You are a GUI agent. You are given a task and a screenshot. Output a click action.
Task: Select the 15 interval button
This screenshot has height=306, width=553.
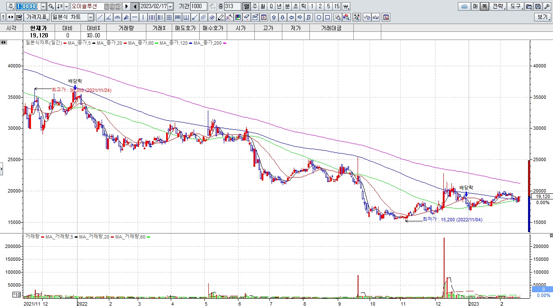337,6
